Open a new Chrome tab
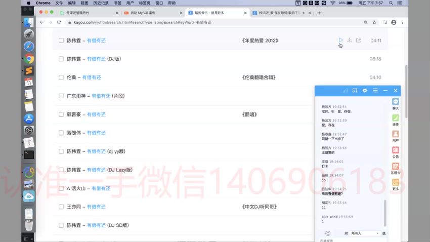Screen dimensions: 430x242 click(320, 13)
